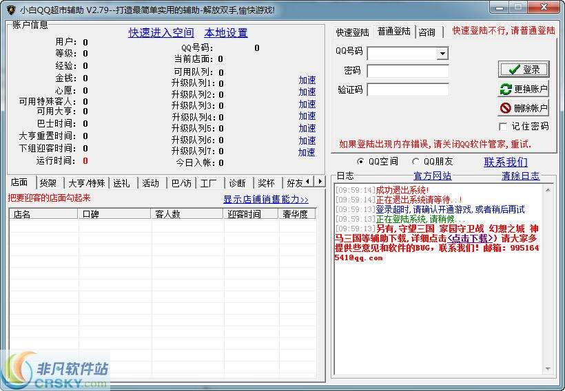
Task: Open the 本地设置 local settings link
Action: tap(226, 33)
